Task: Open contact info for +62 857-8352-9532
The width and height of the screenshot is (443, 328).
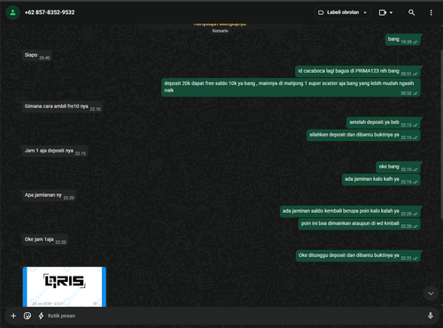Action: click(x=50, y=12)
